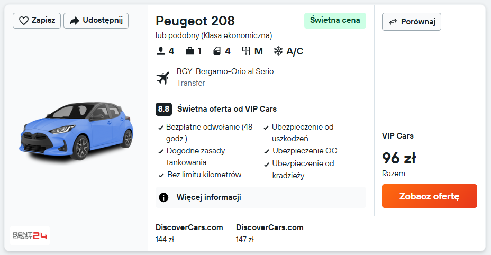Viewport: 491px width, 255px height.
Task: Click the manual gearbox icon
Action: point(246,51)
